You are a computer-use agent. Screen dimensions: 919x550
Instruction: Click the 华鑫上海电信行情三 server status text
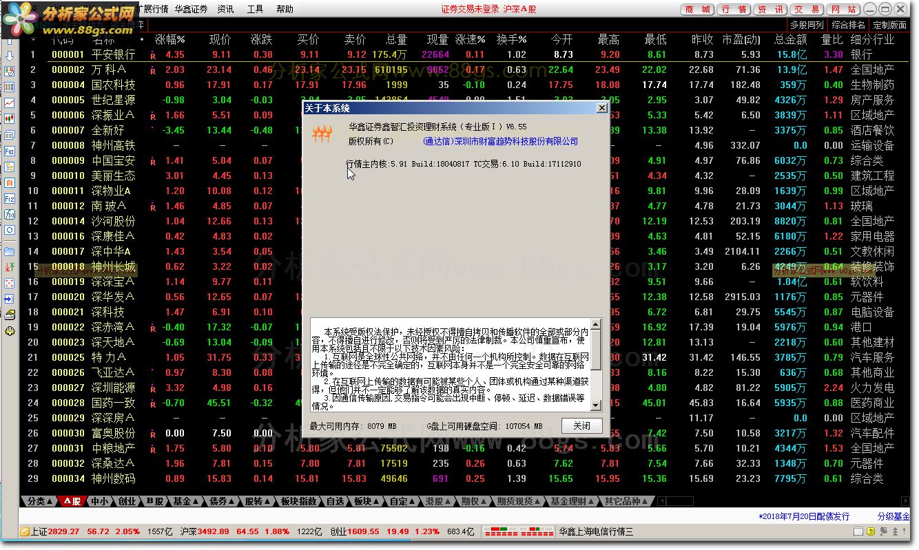[x=595, y=531]
